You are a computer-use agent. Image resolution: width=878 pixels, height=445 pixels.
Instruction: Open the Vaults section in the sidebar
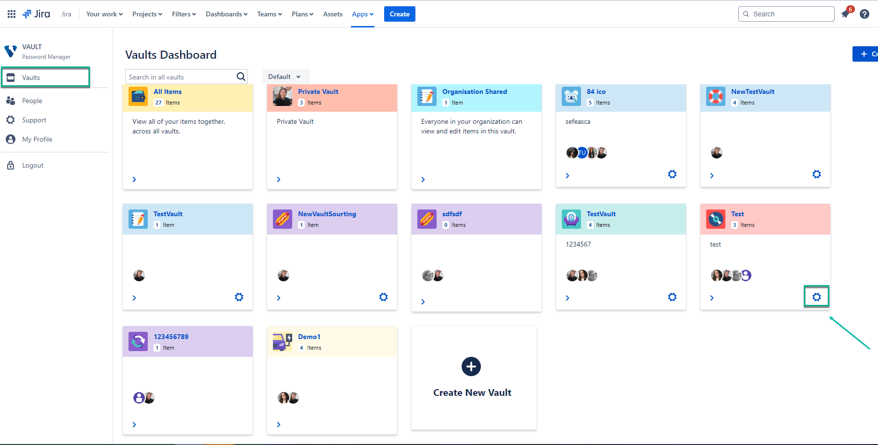click(x=31, y=77)
